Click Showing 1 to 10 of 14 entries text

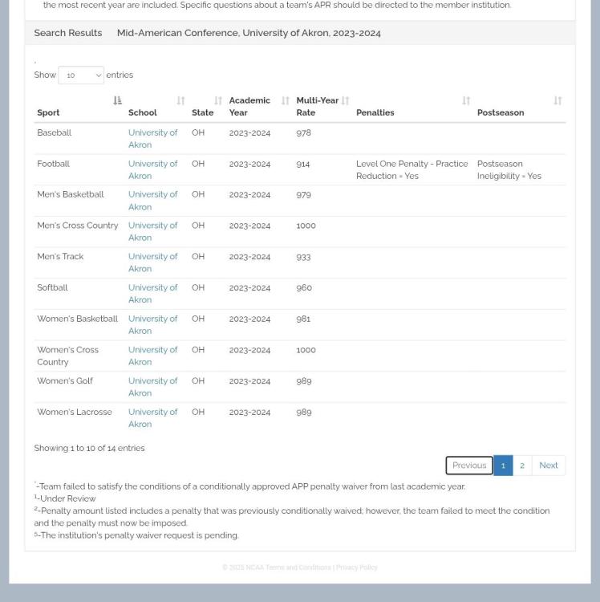tap(89, 448)
